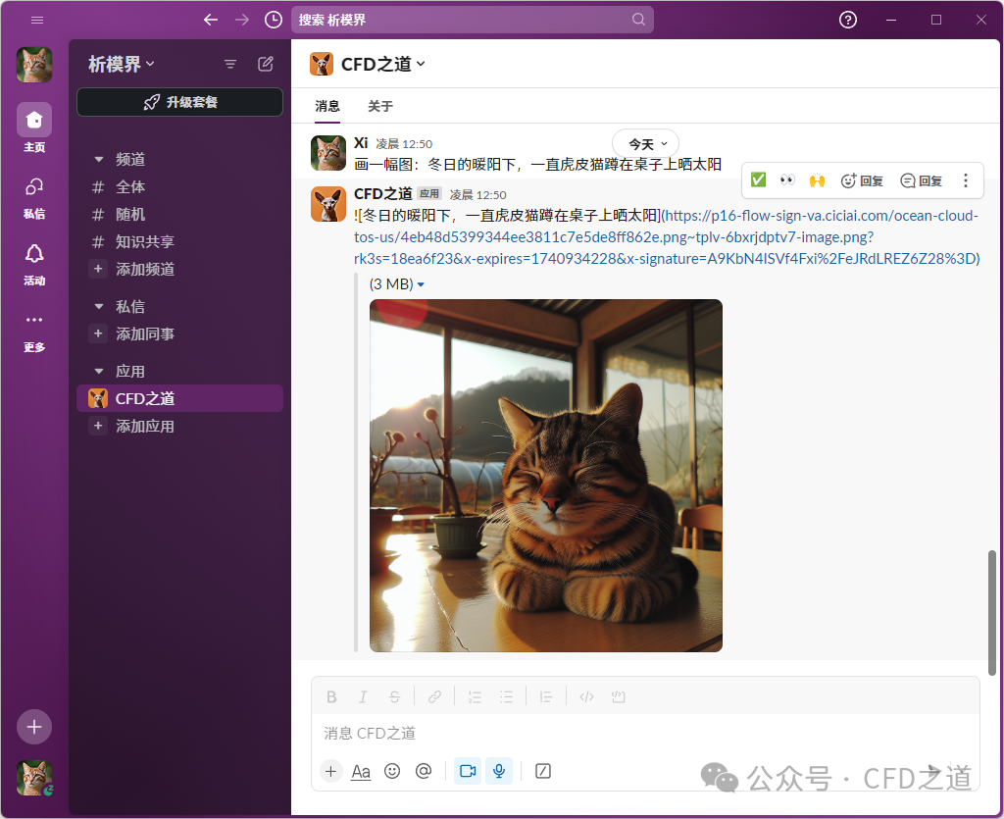Toggle strikethrough formatting
Image resolution: width=1004 pixels, height=819 pixels.
point(394,696)
